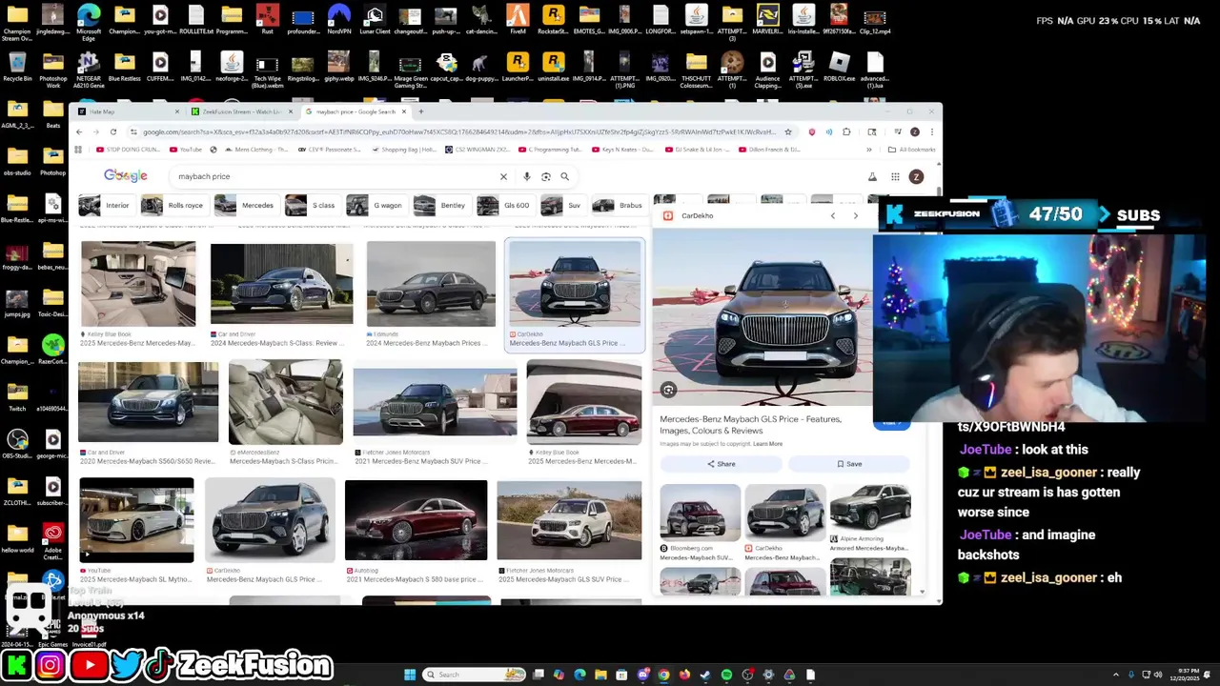This screenshot has height=686, width=1220.
Task: Filter images by Brabus chip
Action: pos(619,205)
